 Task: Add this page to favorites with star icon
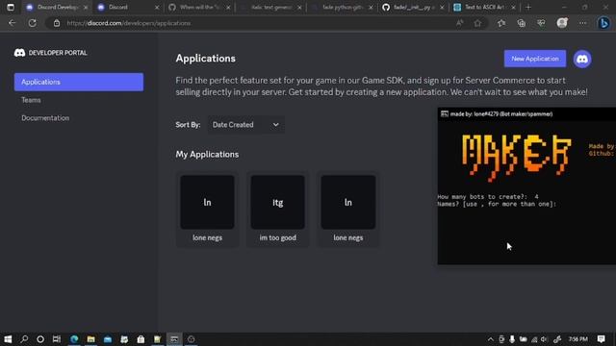[x=477, y=23]
